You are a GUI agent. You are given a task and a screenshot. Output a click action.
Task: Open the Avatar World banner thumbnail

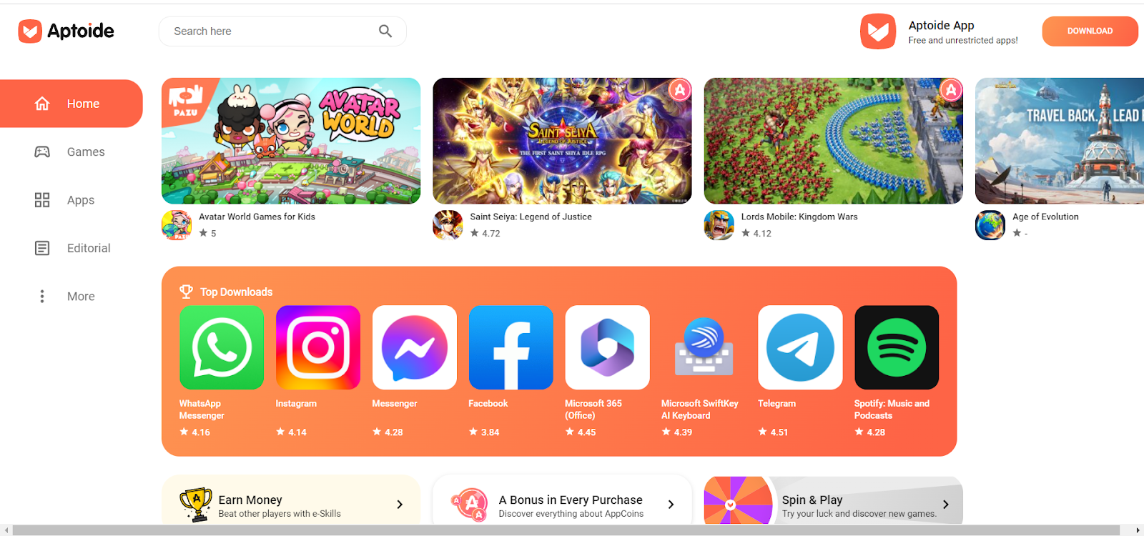pos(291,141)
